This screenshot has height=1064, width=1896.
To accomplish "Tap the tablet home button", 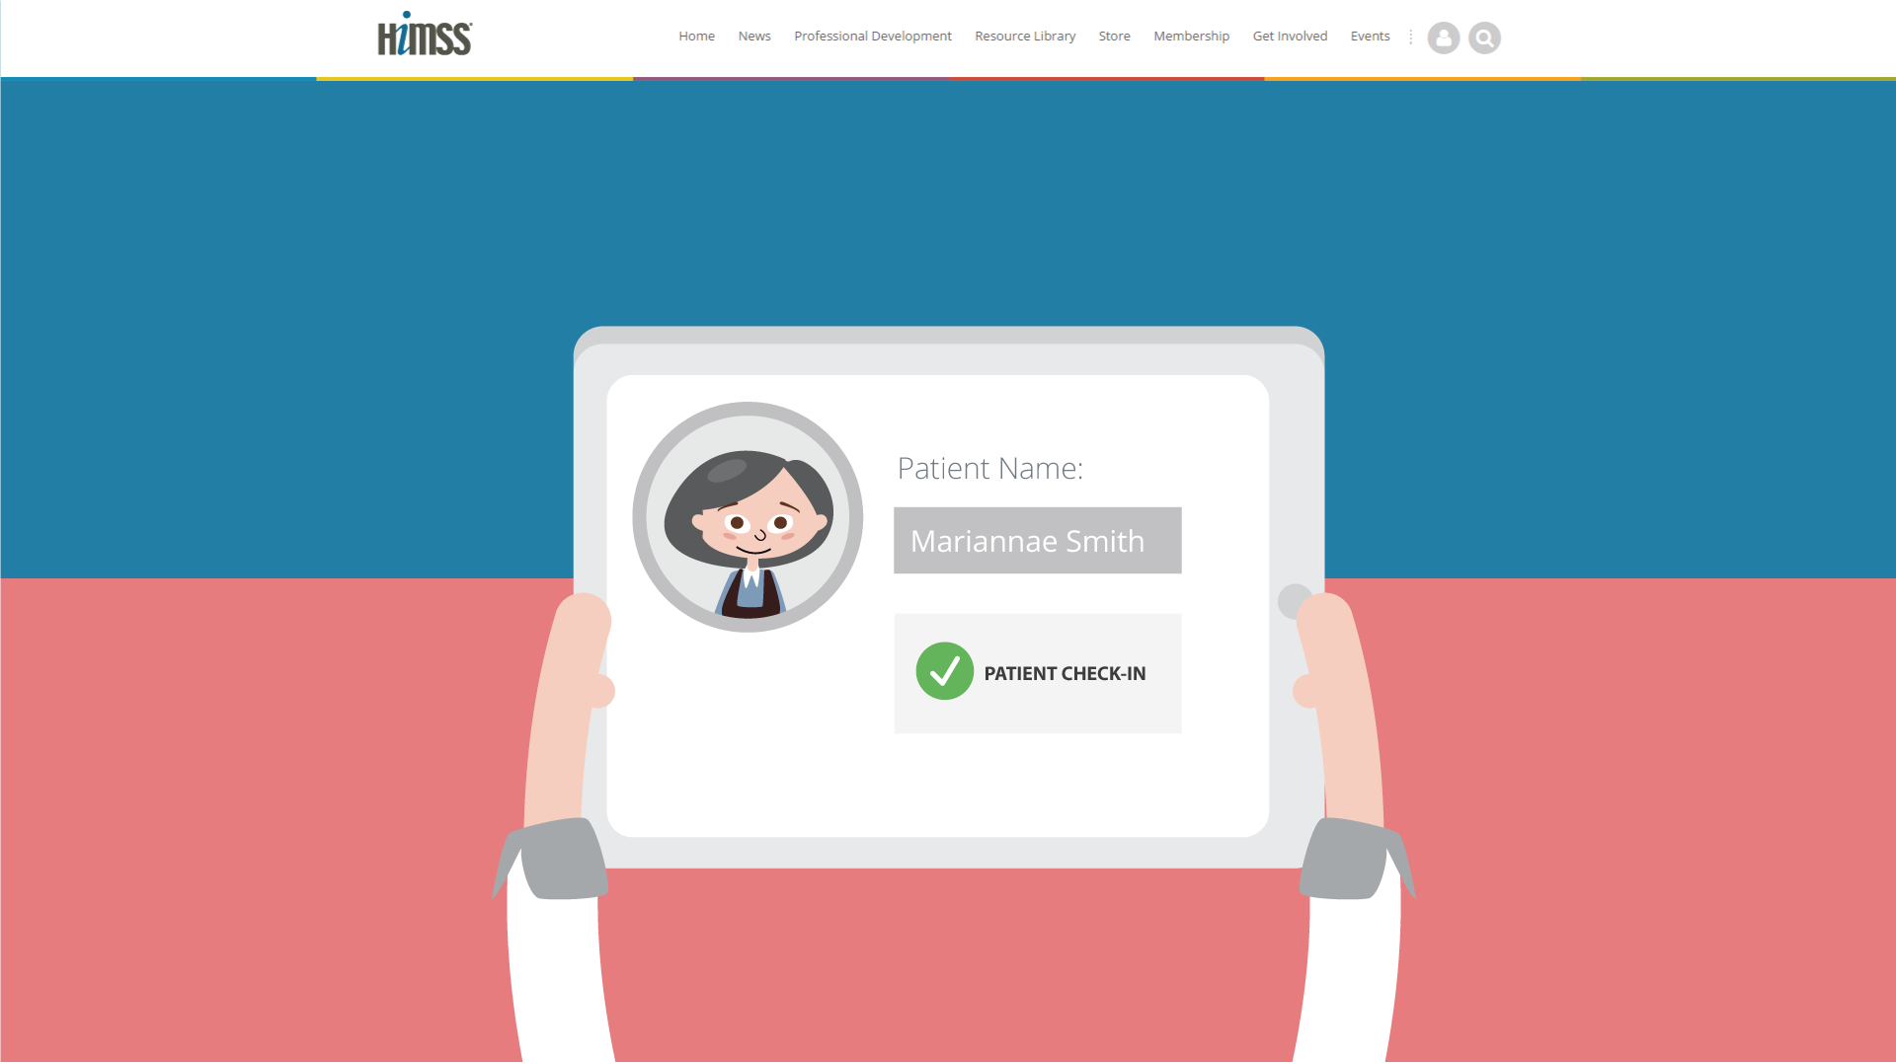I will (x=1294, y=601).
